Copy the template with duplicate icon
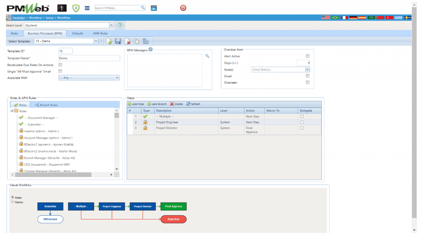The image size is (422, 238). click(137, 41)
